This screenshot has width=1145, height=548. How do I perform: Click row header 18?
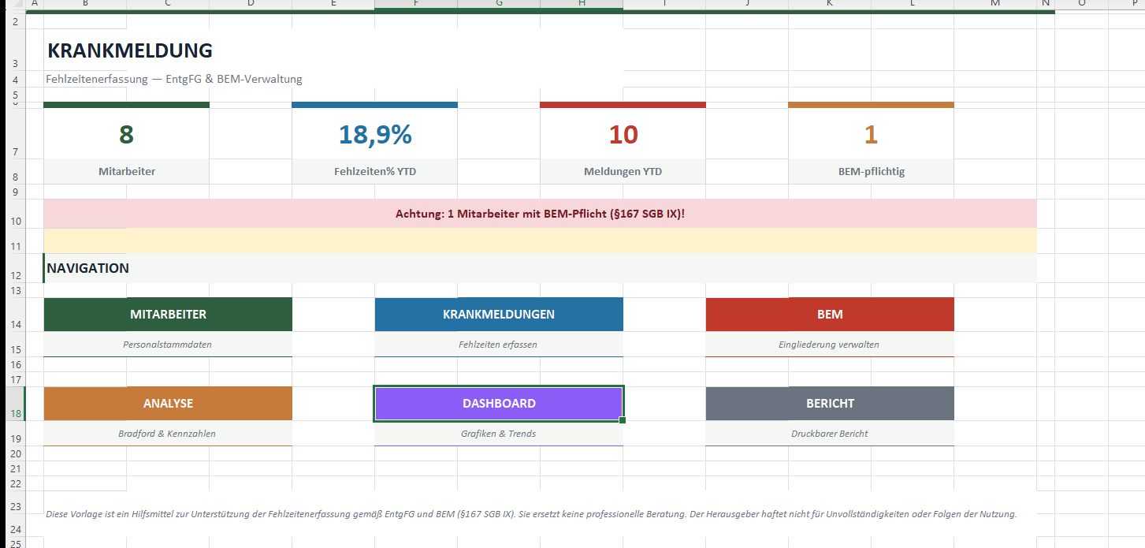point(15,413)
